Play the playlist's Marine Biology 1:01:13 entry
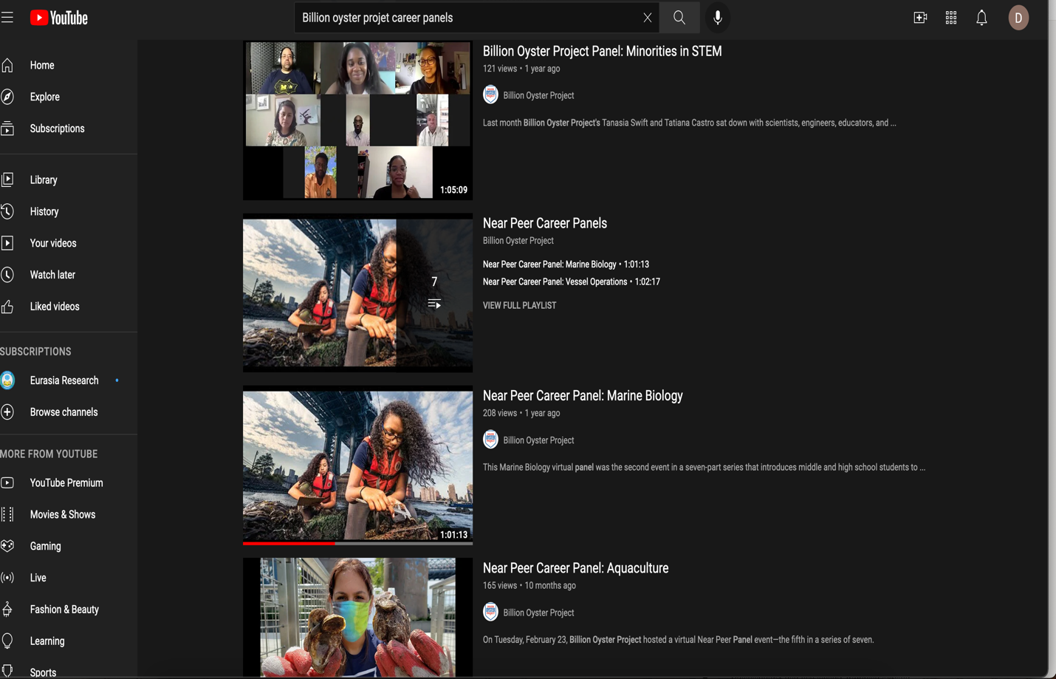The image size is (1056, 679). (x=566, y=265)
